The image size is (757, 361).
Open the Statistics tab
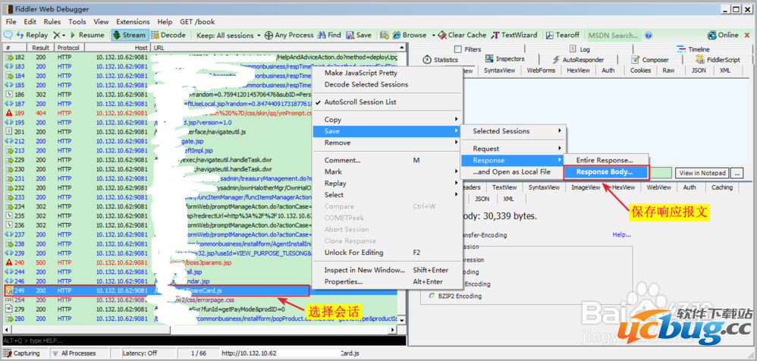(440, 59)
